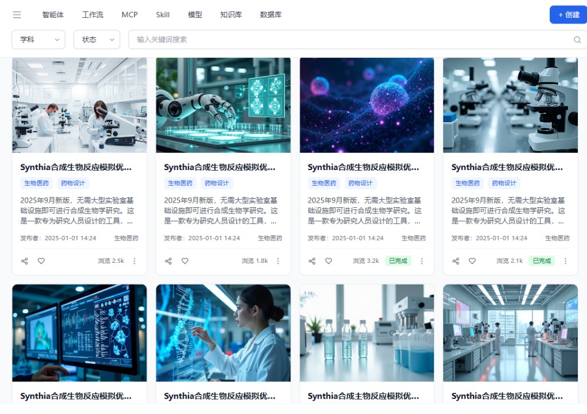Click the blue +创建 button
The image size is (587, 414).
568,14
